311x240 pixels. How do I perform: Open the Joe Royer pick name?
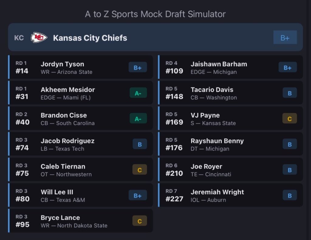(206, 166)
